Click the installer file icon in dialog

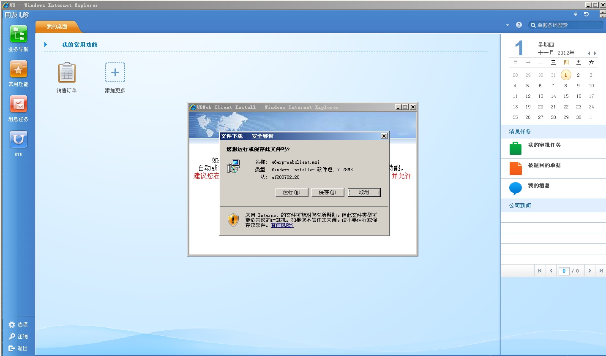click(234, 166)
